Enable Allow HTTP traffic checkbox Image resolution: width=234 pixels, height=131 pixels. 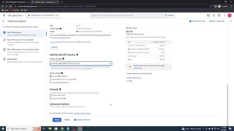coord(51,95)
